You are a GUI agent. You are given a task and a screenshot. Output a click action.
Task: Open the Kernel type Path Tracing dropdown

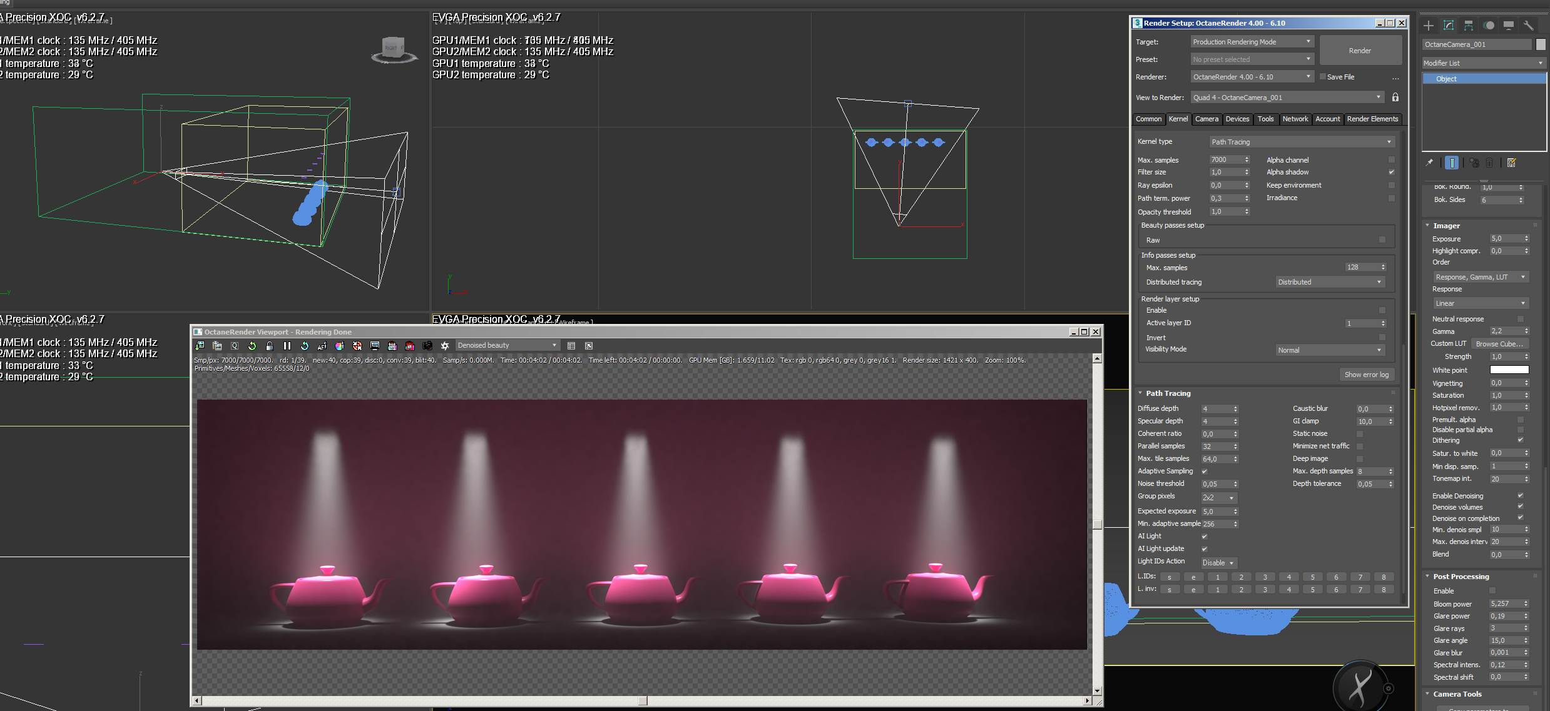click(x=1301, y=142)
